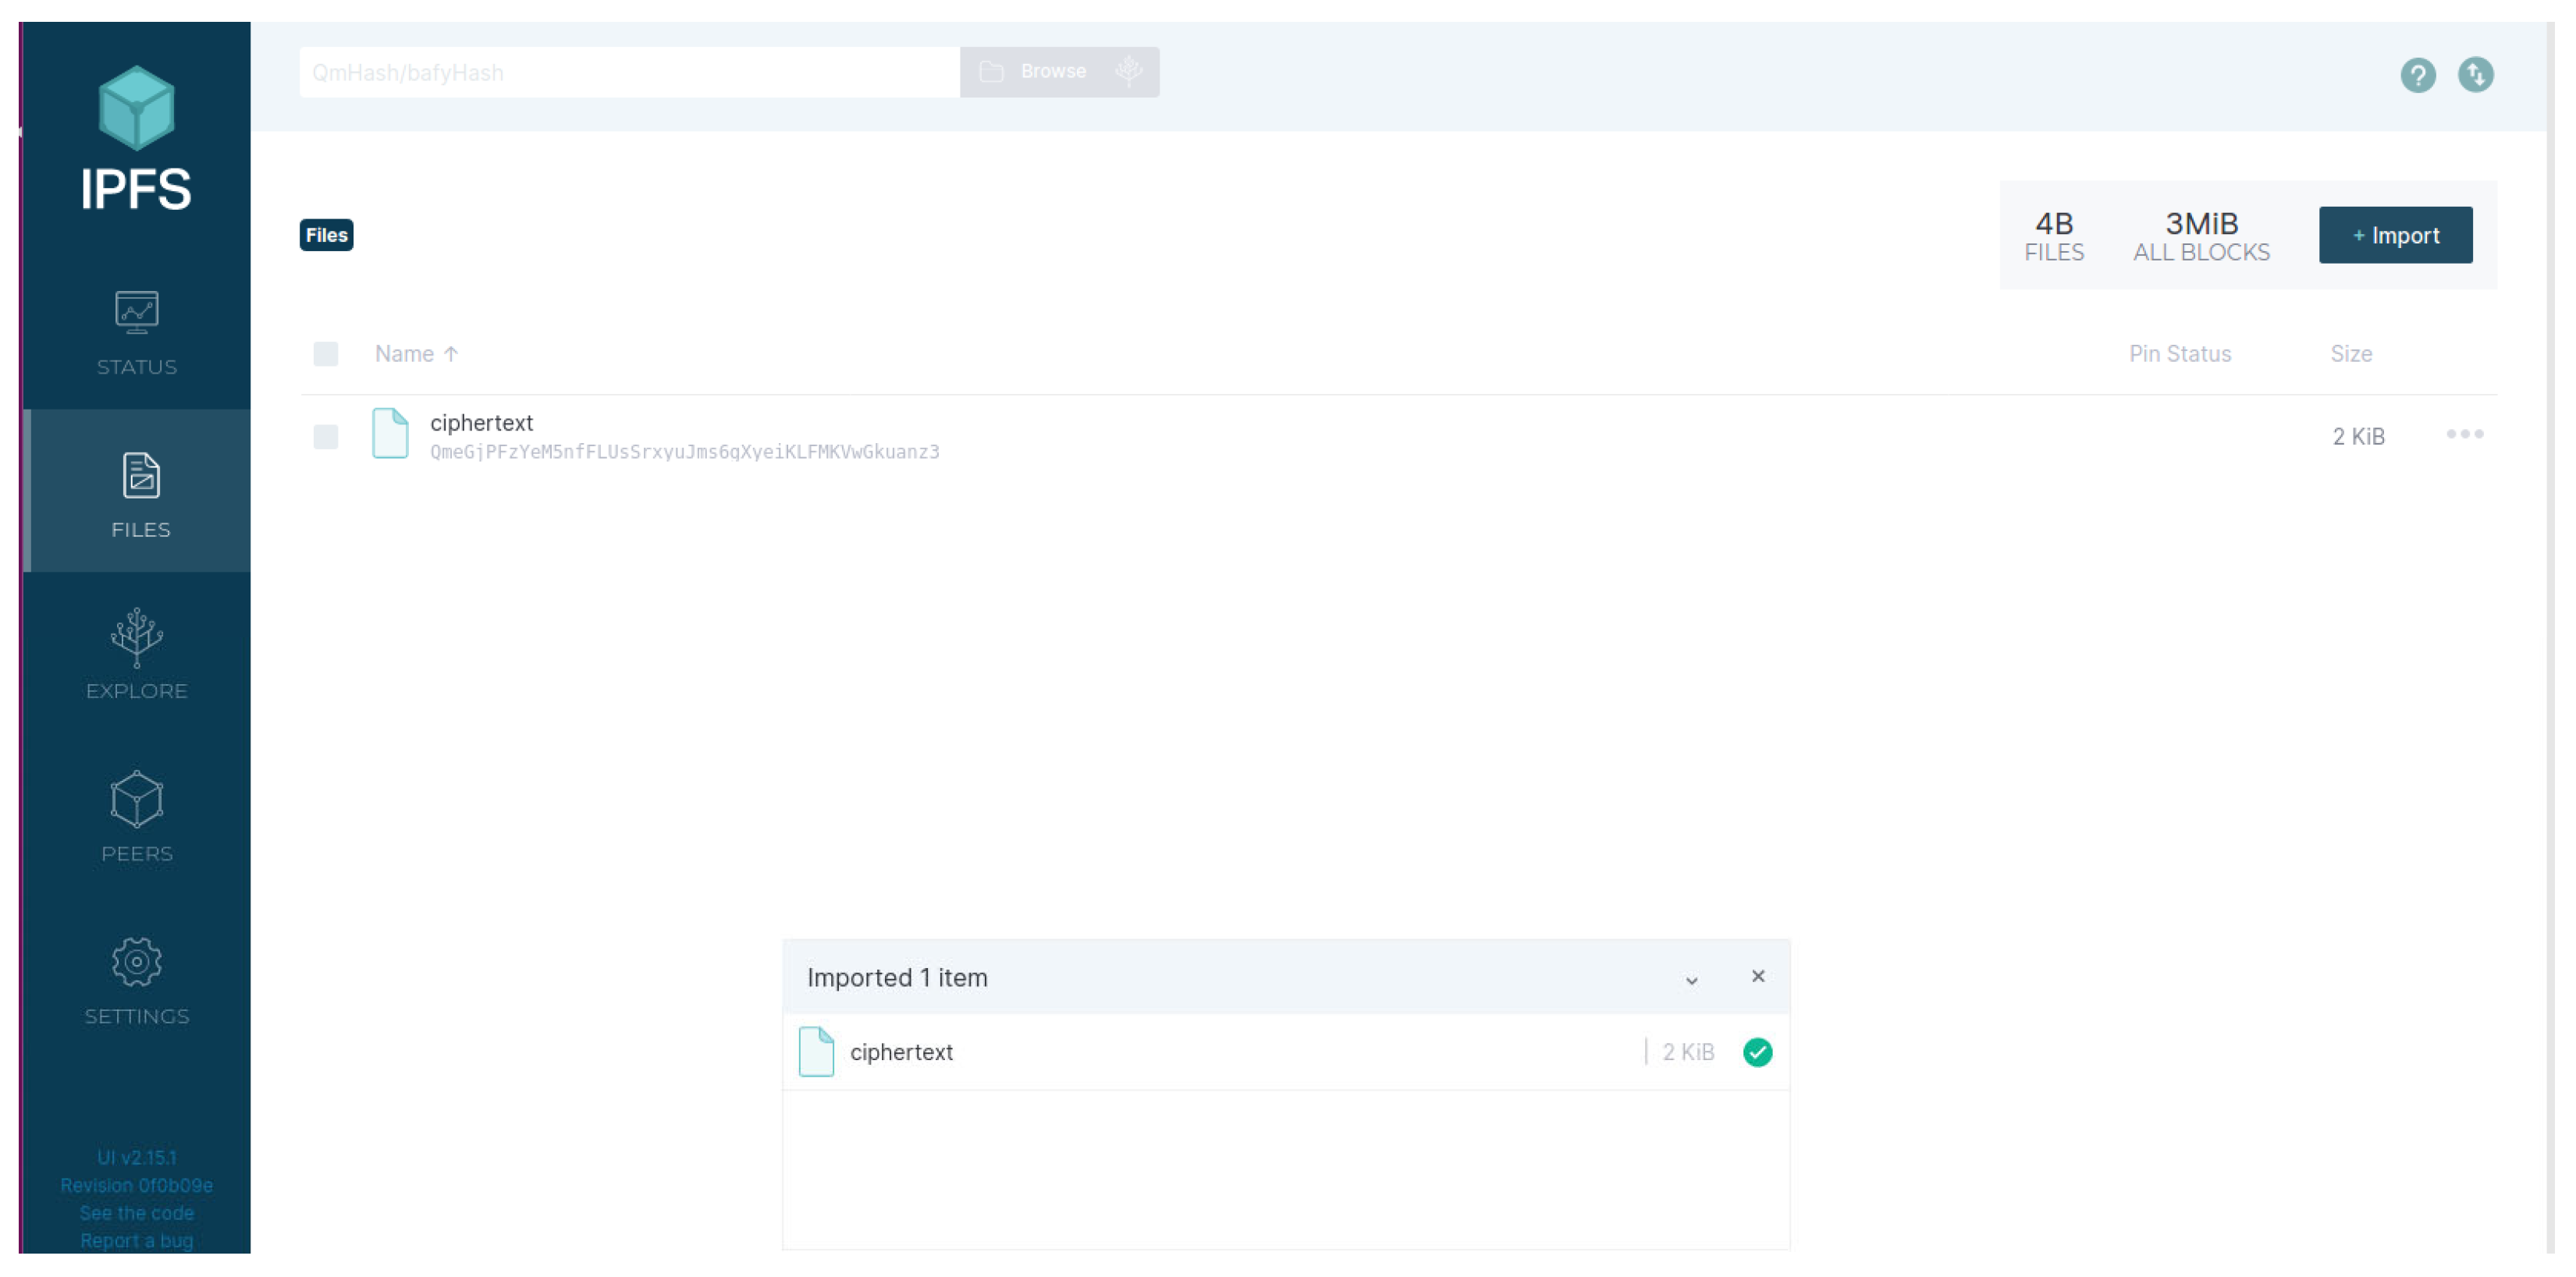
Task: Toggle the select all files checkbox
Action: 325,354
